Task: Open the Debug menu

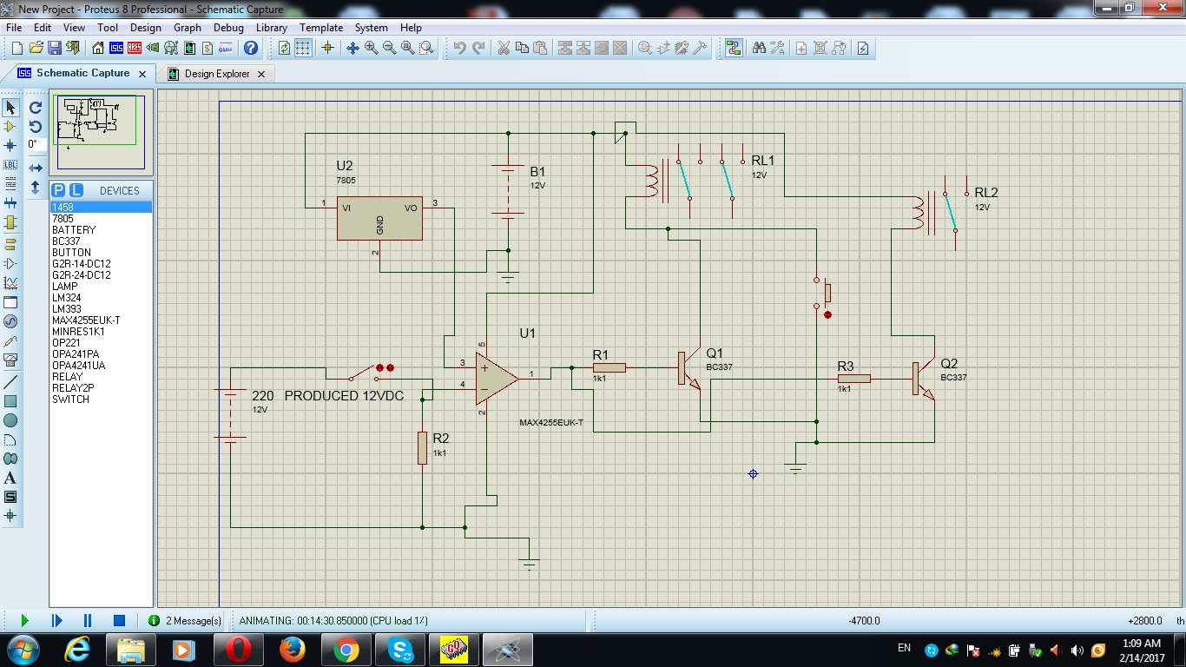Action: [x=229, y=28]
